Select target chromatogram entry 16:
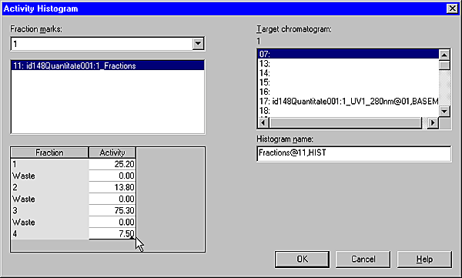Image resolution: width=462 pixels, height=278 pixels. [348, 92]
